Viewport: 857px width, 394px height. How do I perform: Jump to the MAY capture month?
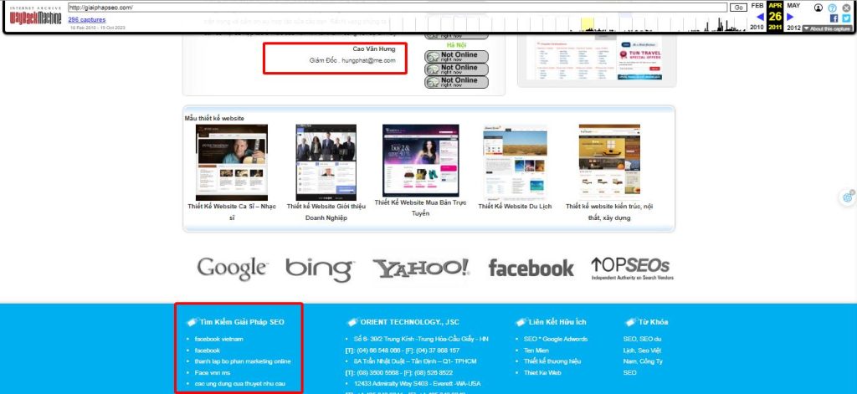tap(793, 6)
